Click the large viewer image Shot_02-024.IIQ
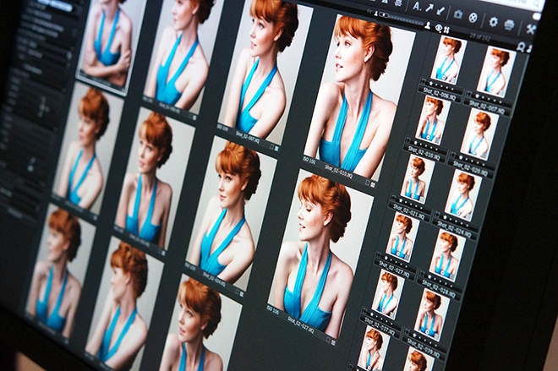Viewport: 558px width, 371px height. pos(232,214)
